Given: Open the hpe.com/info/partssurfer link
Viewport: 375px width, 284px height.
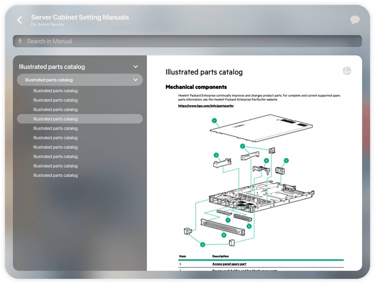Looking at the screenshot, I should tap(206, 106).
